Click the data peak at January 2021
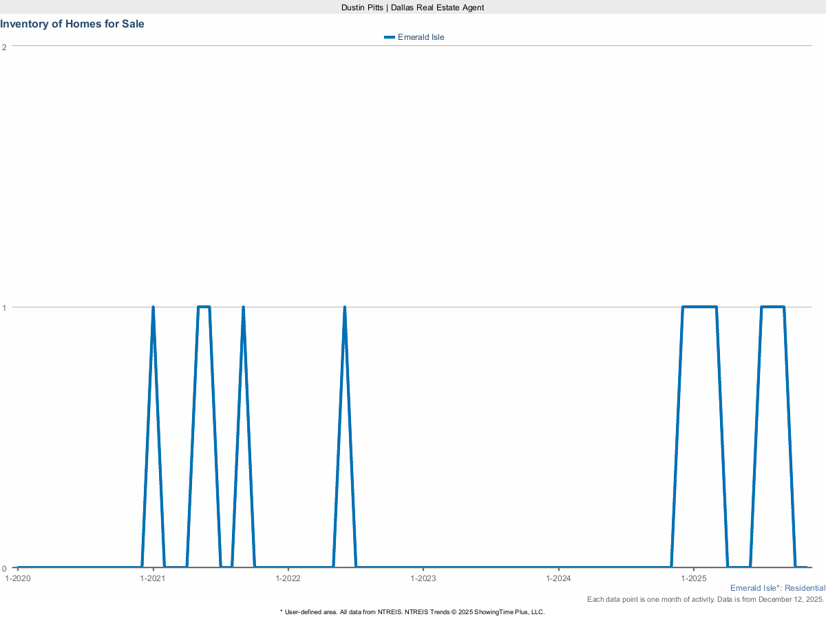Image resolution: width=826 pixels, height=619 pixels. tap(153, 307)
